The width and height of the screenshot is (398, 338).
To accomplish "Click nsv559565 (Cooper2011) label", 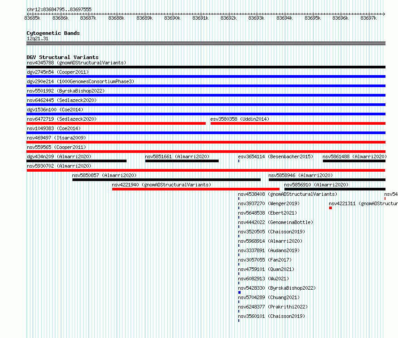I will 56,147.
